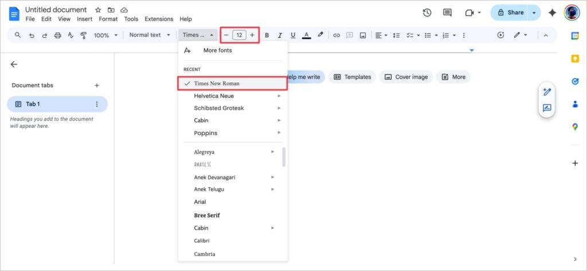Open the Insert menu
587x271 pixels.
[85, 19]
